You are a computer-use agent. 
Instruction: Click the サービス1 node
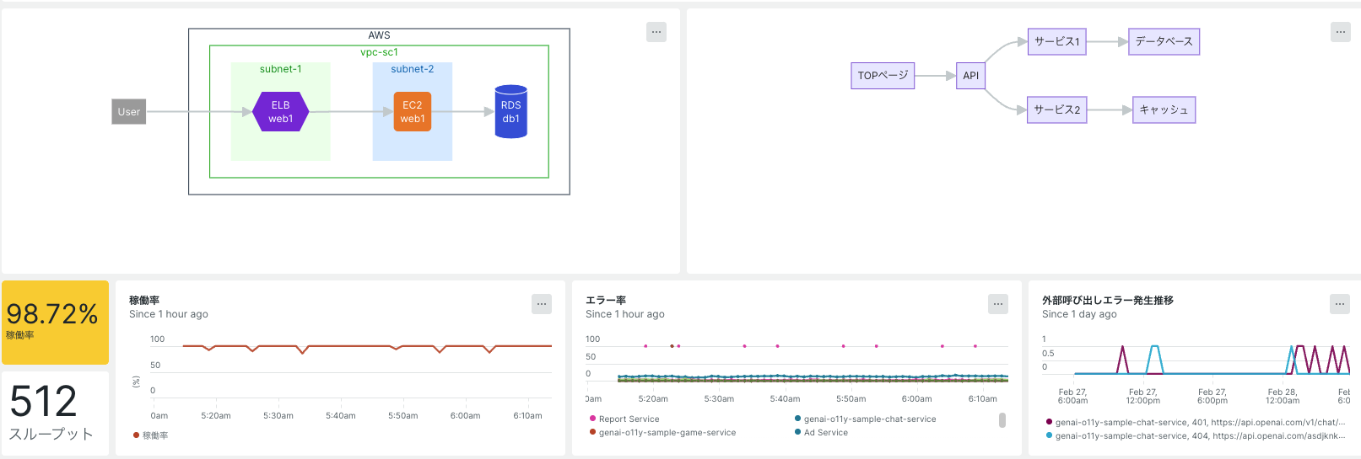1056,41
